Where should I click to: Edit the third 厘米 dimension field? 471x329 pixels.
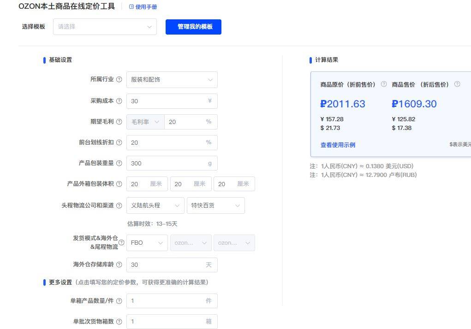234,184
